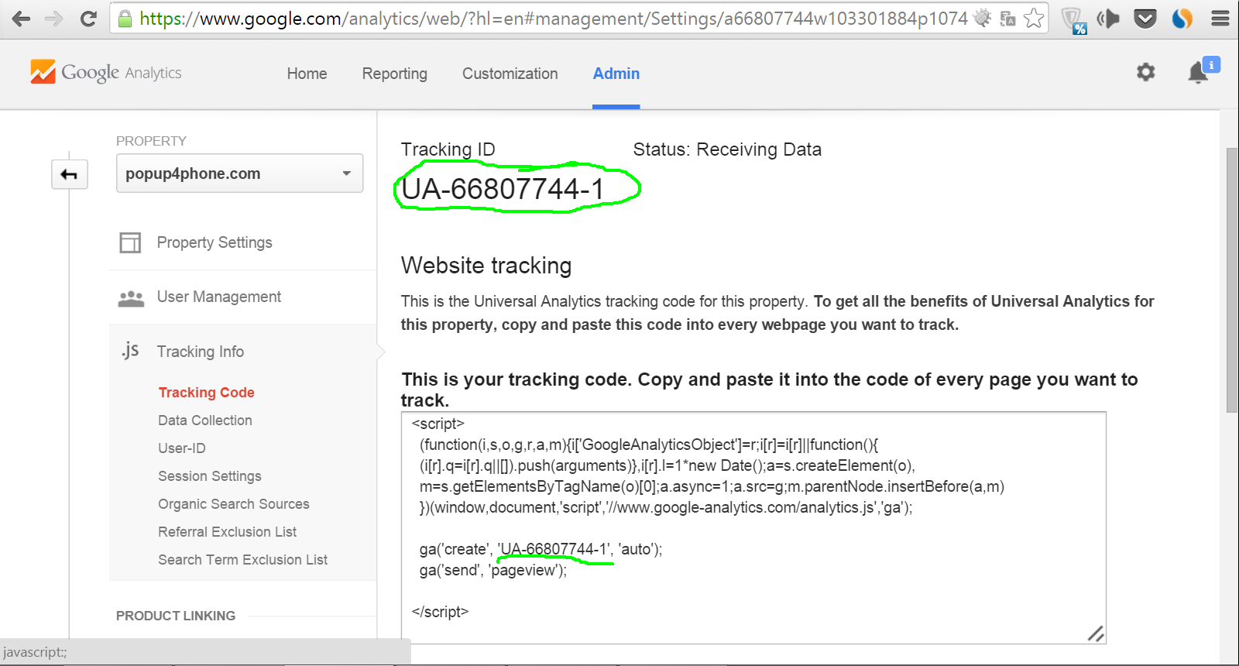Click the User Management people icon
The width and height of the screenshot is (1239, 666).
pyautogui.click(x=131, y=298)
